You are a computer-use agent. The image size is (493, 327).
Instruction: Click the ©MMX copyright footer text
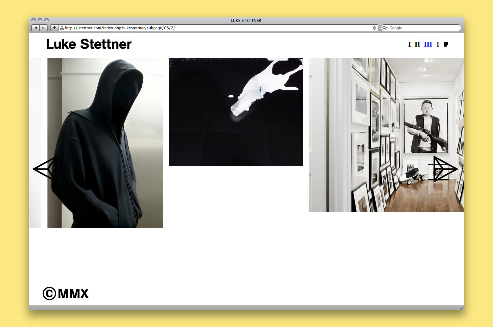coord(66,293)
